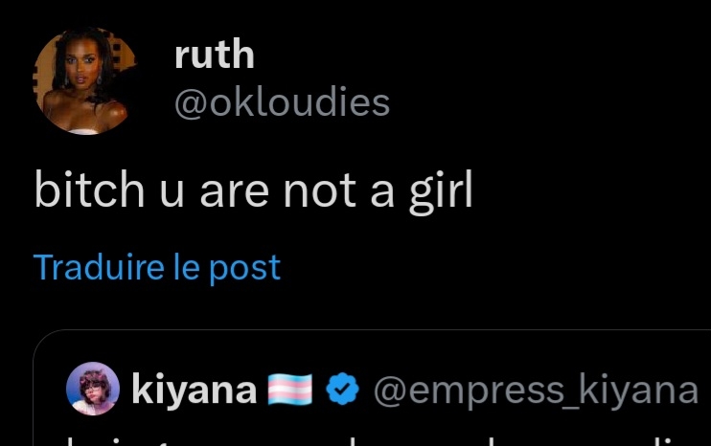
Task: Open the post "bitch u are not a girl"
Action: coord(253,191)
